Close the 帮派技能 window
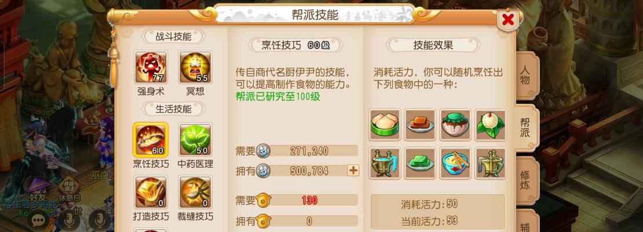Viewport: 643px width, 232px height. click(507, 19)
